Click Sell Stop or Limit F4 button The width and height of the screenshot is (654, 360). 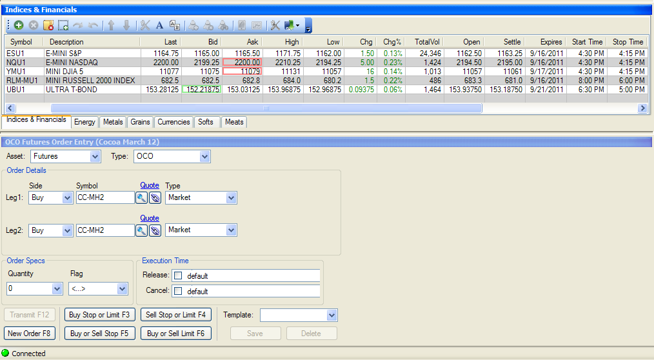[x=176, y=315]
